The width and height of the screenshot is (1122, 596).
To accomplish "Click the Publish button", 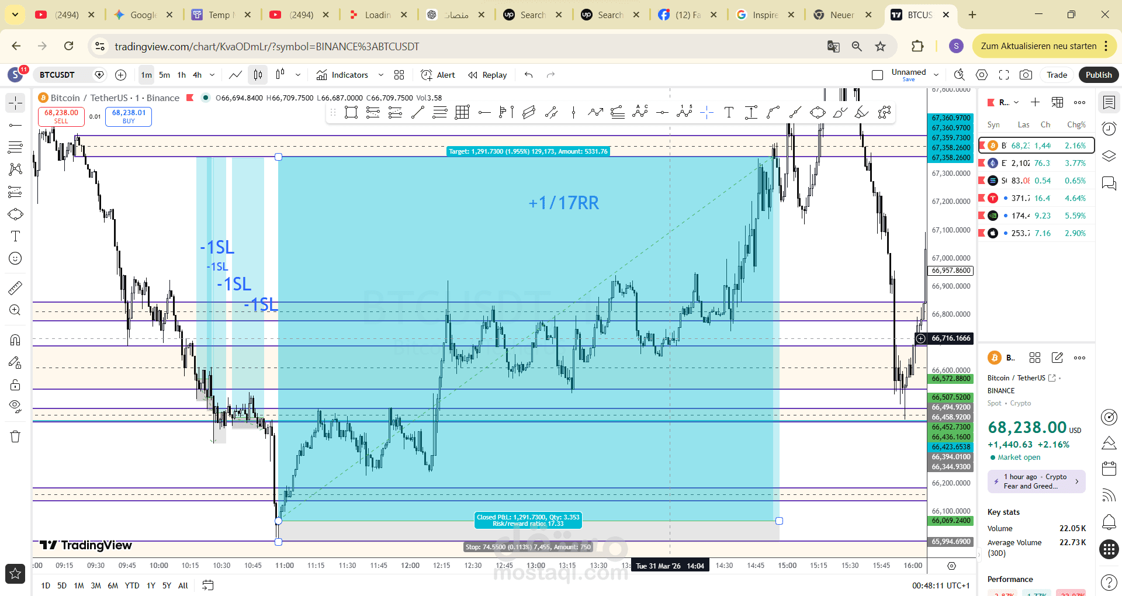I will pos(1099,75).
